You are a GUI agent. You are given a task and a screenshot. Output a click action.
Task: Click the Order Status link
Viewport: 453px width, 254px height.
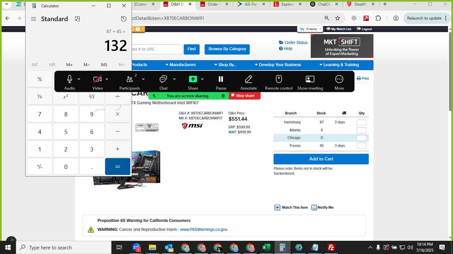(x=293, y=43)
